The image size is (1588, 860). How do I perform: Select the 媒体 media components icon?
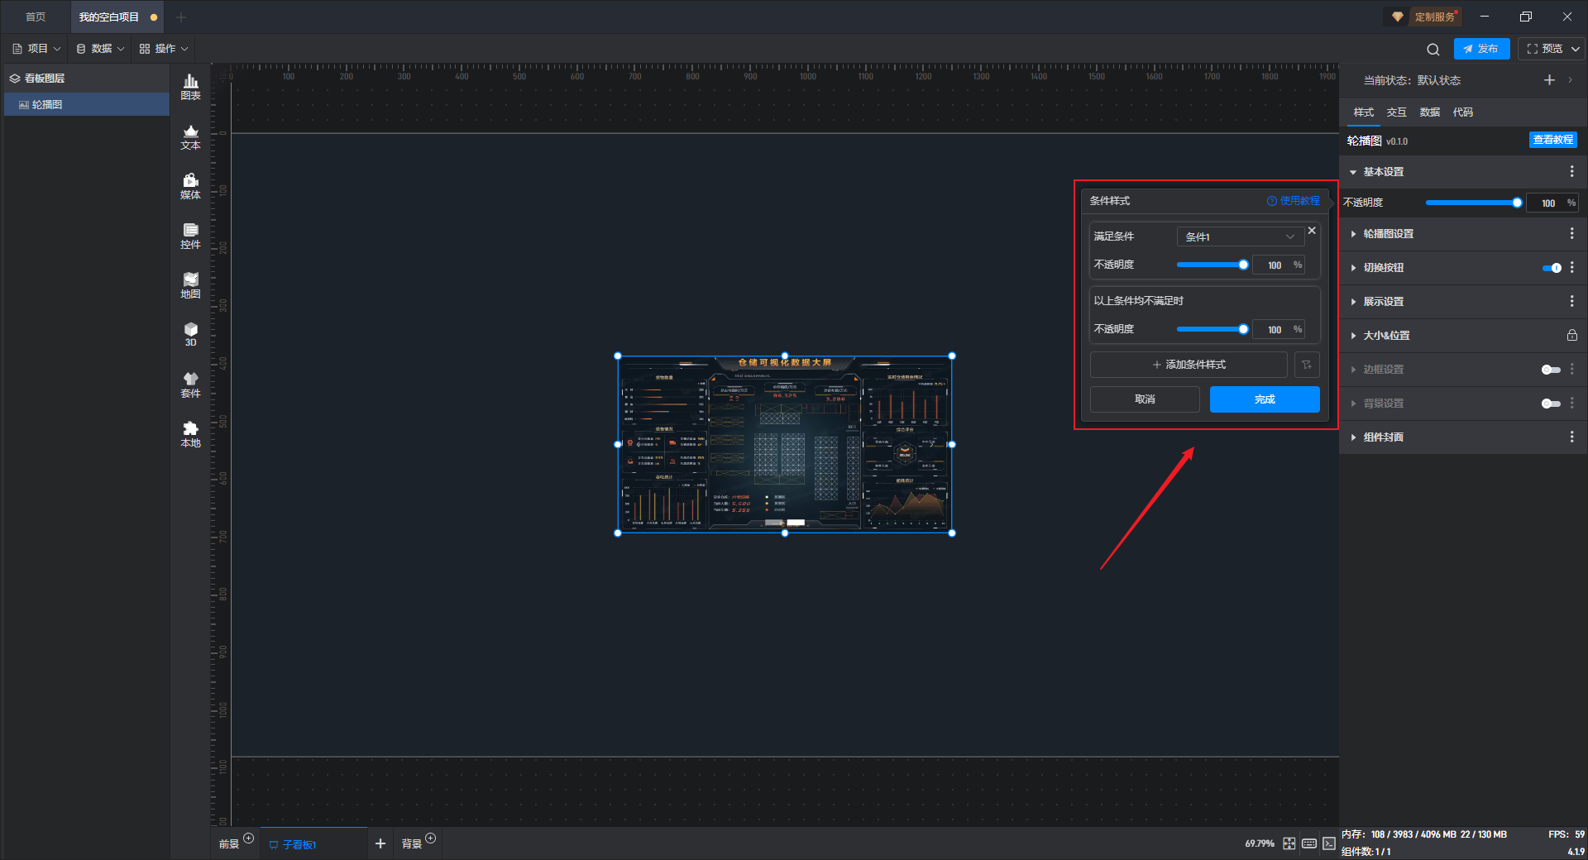tap(190, 186)
